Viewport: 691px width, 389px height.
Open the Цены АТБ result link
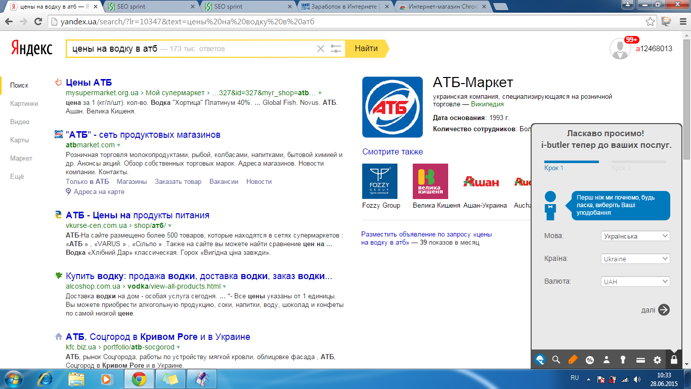(89, 83)
